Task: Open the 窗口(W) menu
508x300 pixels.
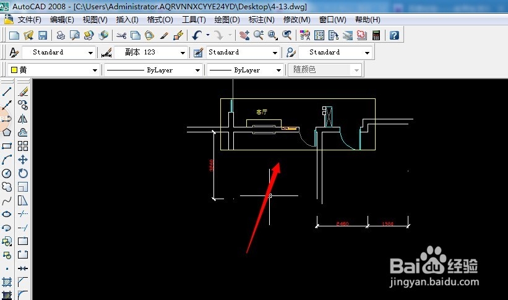Action: click(x=332, y=20)
